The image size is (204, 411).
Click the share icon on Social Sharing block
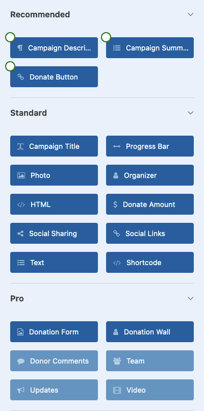click(x=20, y=234)
